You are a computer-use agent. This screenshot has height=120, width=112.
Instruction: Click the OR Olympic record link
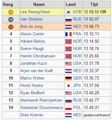pyautogui.click(x=103, y=12)
